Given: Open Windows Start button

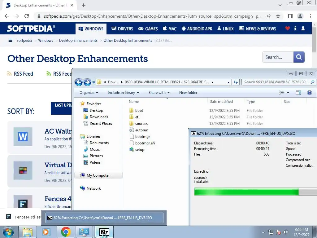Looking at the screenshot, I should click(8, 232).
